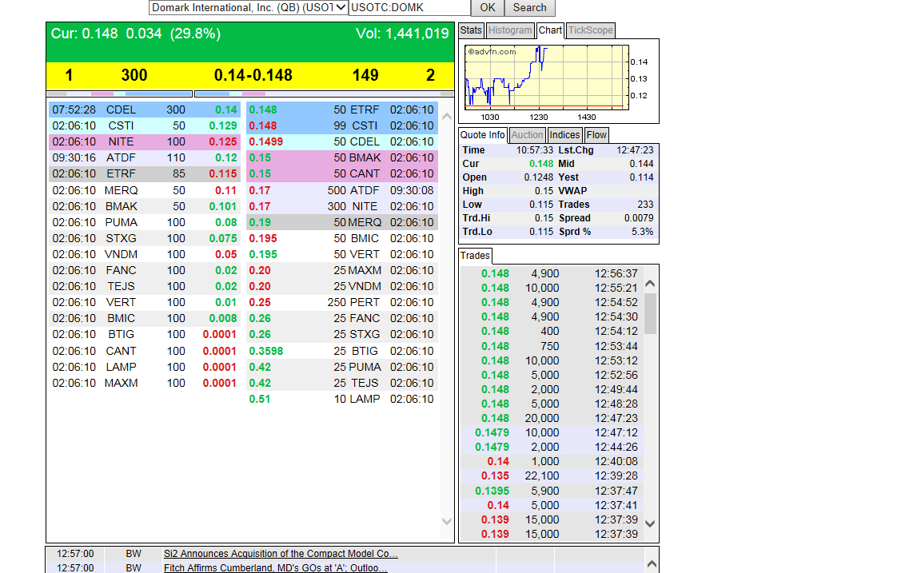Select the 0.1395 trade at 12:37:47
Image resolution: width=921 pixels, height=573 pixels.
[552, 491]
